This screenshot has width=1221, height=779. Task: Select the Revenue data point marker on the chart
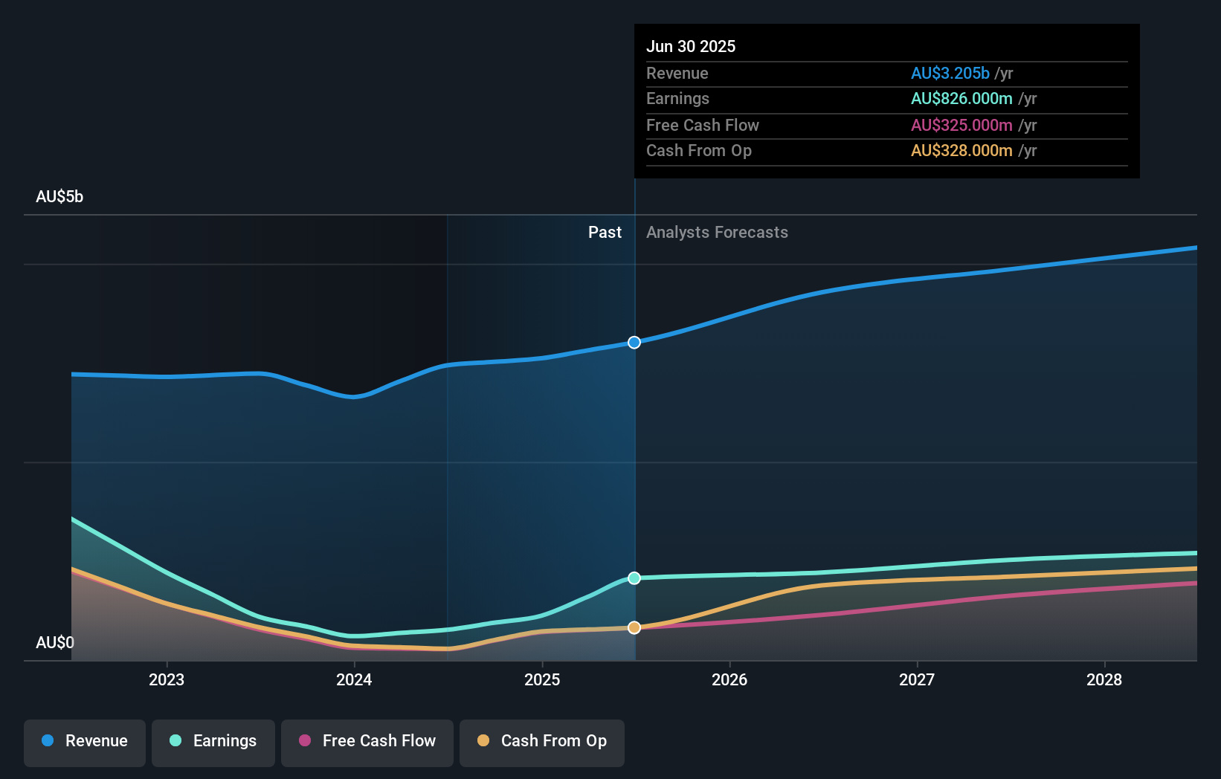pyautogui.click(x=634, y=343)
